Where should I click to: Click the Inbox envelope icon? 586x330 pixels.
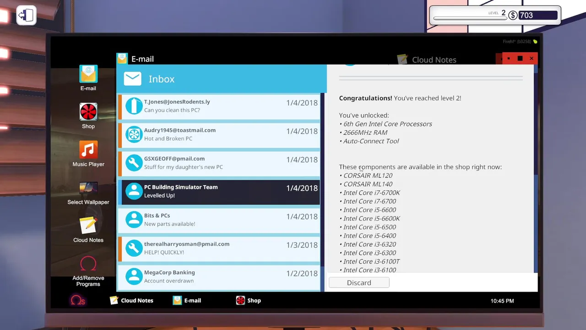132,79
